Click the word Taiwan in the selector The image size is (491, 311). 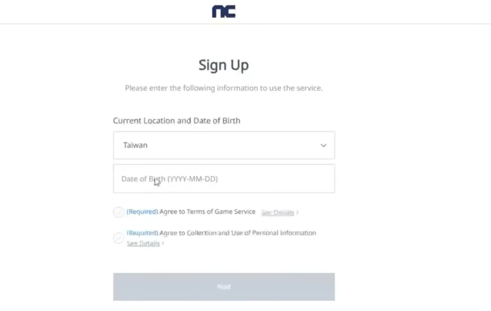pyautogui.click(x=135, y=145)
